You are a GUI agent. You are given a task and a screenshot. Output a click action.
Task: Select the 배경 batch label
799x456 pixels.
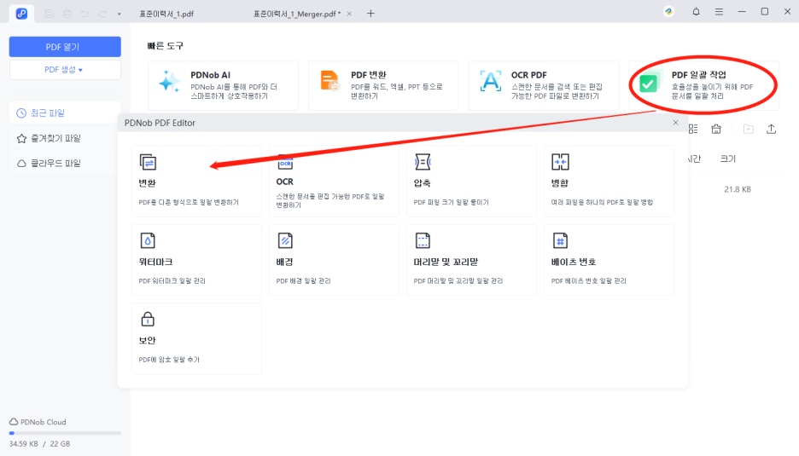tap(285, 263)
